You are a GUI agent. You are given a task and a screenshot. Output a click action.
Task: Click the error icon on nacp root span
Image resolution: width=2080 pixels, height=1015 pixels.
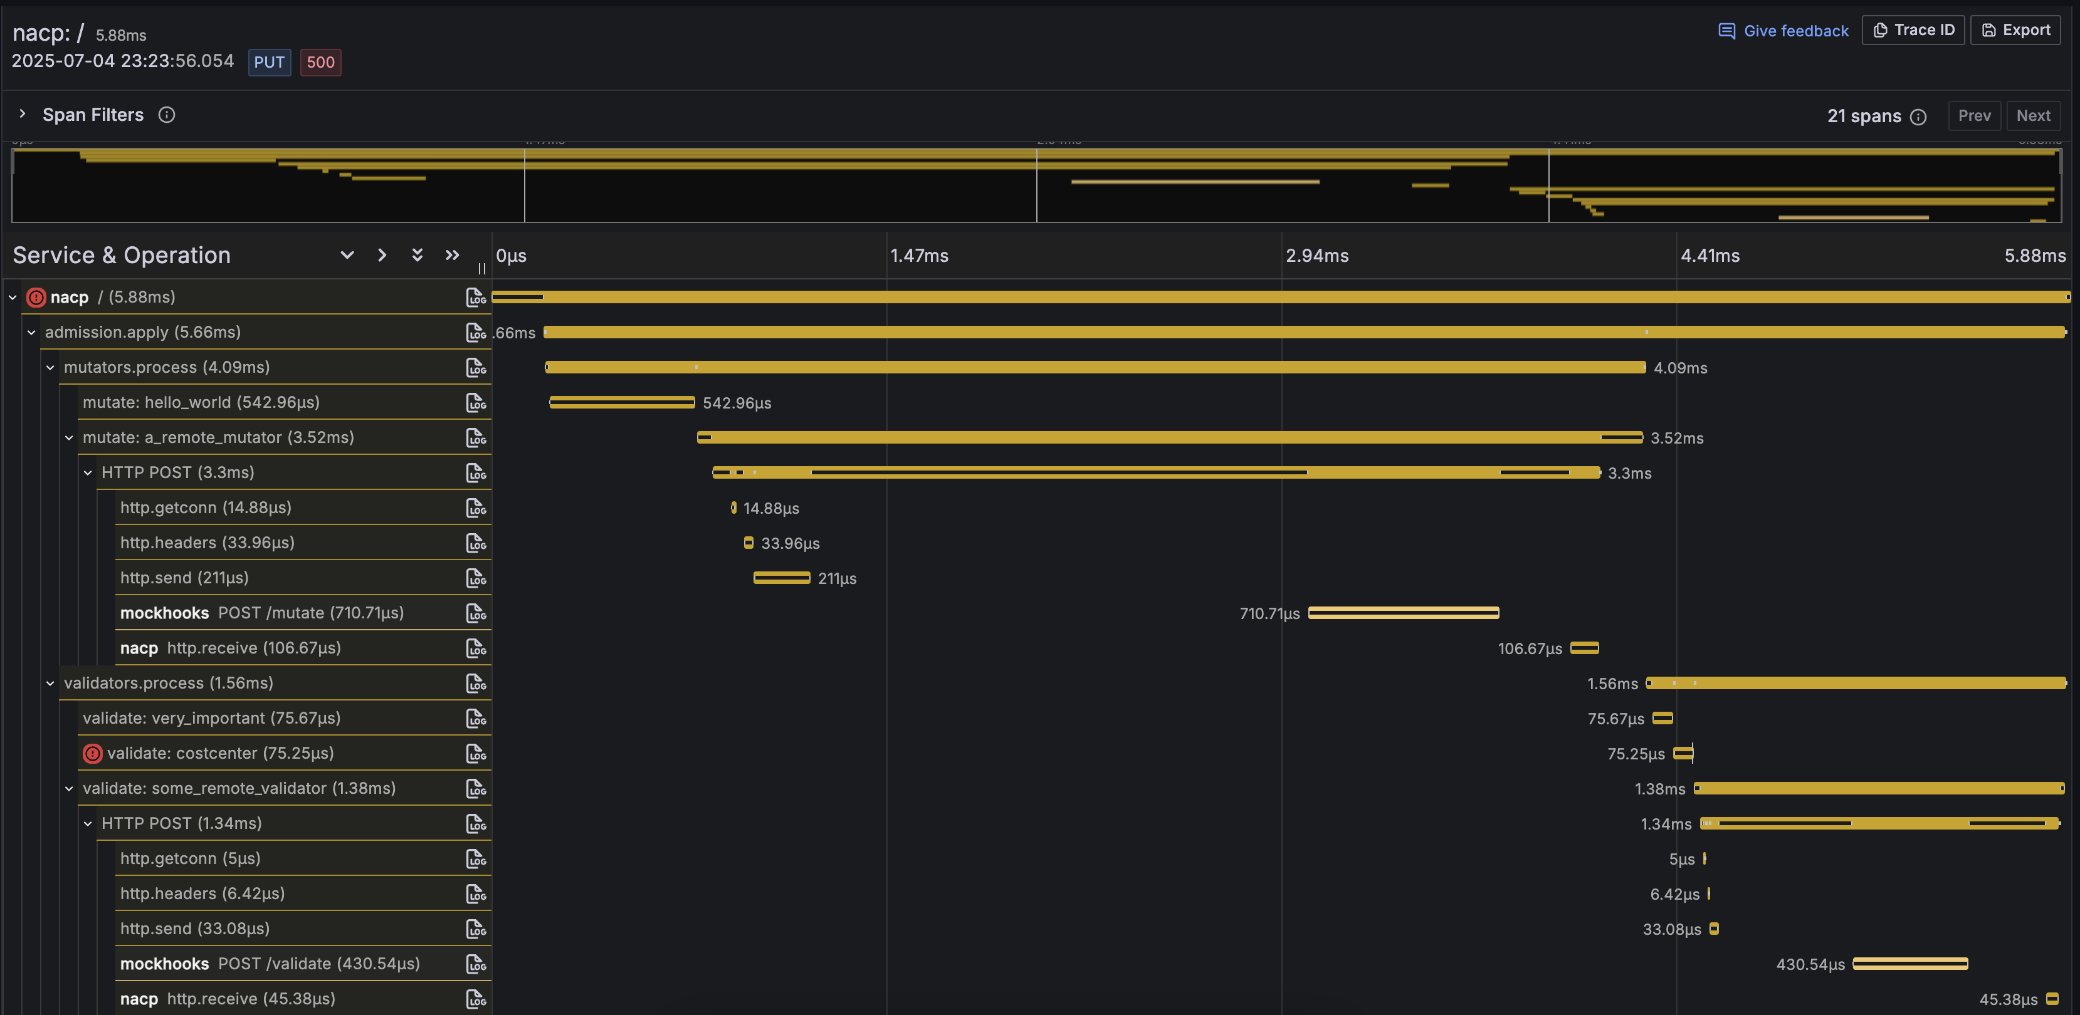[x=36, y=297]
